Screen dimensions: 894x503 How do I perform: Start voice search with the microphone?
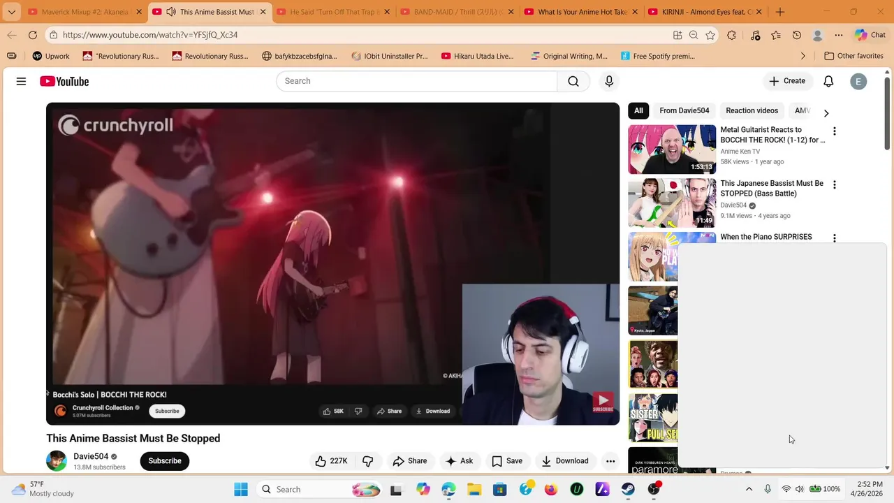click(x=609, y=81)
